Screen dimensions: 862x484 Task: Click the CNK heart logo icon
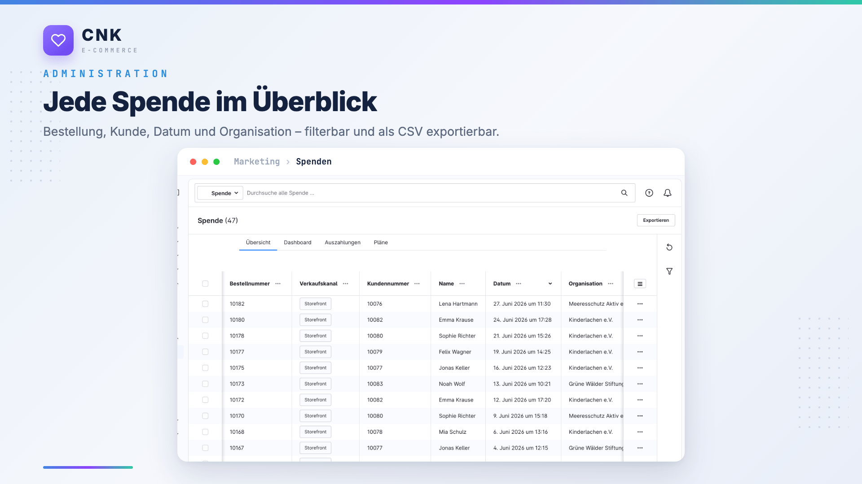coord(58,40)
